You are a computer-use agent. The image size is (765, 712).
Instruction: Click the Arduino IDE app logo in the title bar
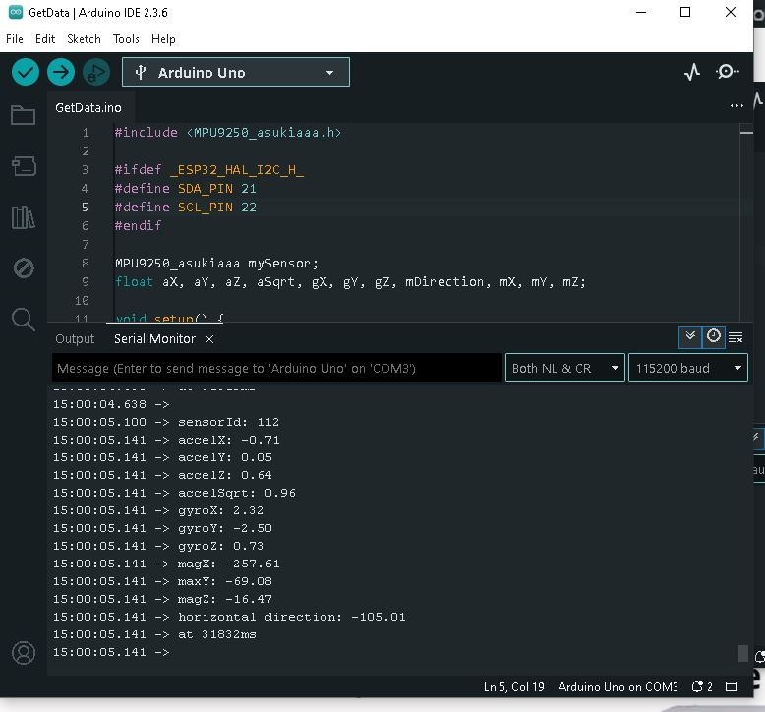(x=16, y=12)
